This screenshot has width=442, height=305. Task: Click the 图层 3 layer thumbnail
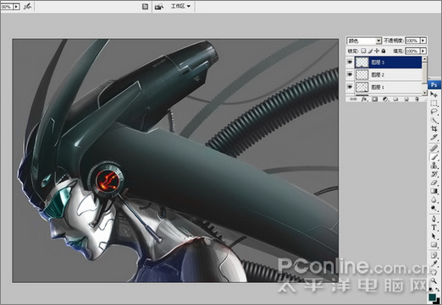tap(362, 63)
